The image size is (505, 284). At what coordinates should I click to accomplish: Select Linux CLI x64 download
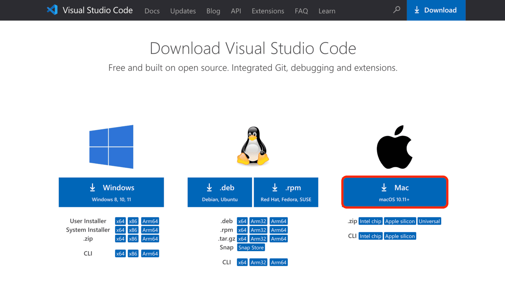(242, 262)
